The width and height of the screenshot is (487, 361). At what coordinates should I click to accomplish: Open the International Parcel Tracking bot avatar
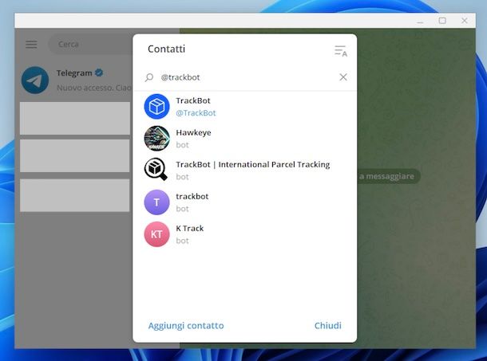156,169
